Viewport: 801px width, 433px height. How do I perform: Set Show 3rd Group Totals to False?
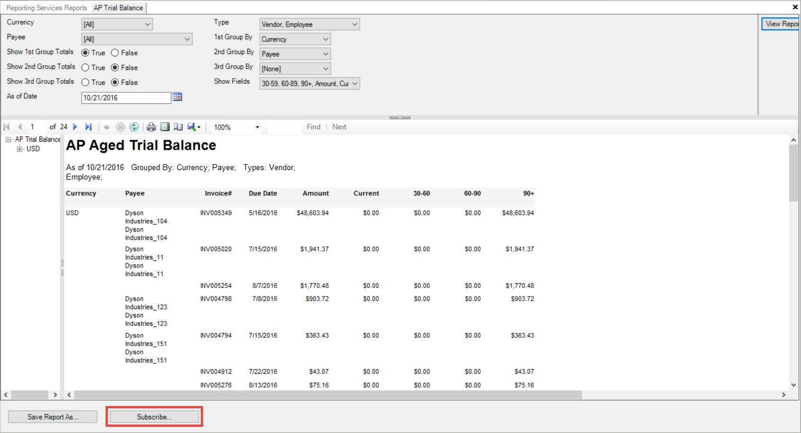(x=115, y=82)
